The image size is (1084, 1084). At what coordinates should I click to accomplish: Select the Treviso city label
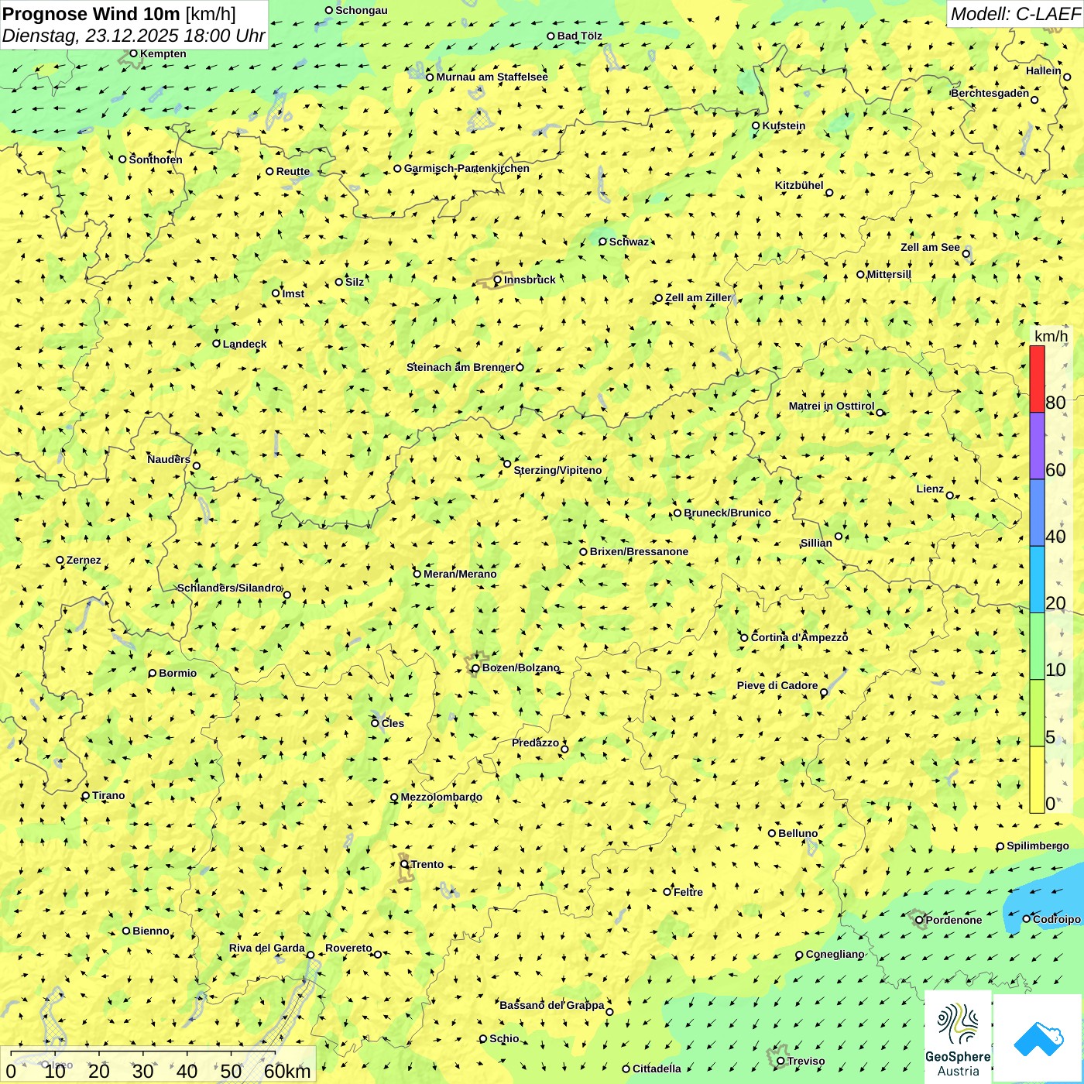point(806,1061)
